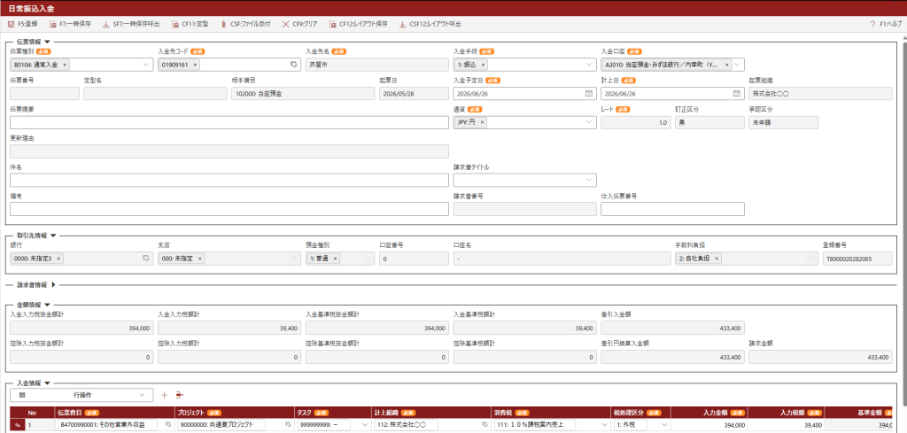Open lookup icon beside B4700990001 伝票費目
The image size is (907, 433).
168,425
